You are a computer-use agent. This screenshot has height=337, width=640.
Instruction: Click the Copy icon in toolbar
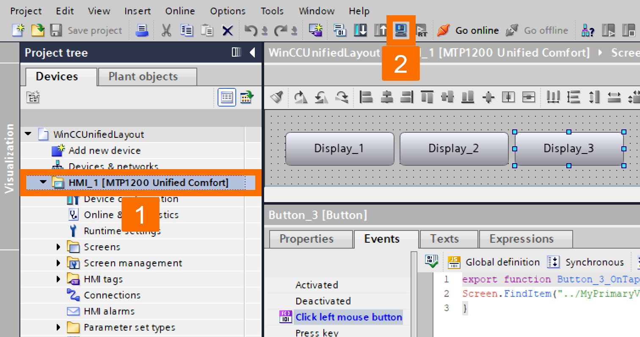point(187,30)
